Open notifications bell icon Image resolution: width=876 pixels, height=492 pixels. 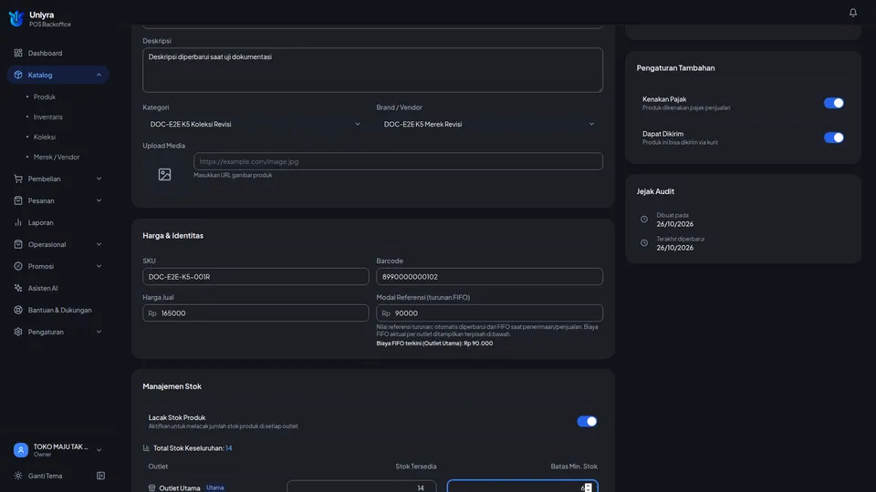[852, 12]
